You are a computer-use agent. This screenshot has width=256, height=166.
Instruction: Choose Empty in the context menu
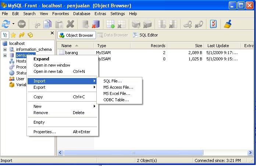point(63,122)
